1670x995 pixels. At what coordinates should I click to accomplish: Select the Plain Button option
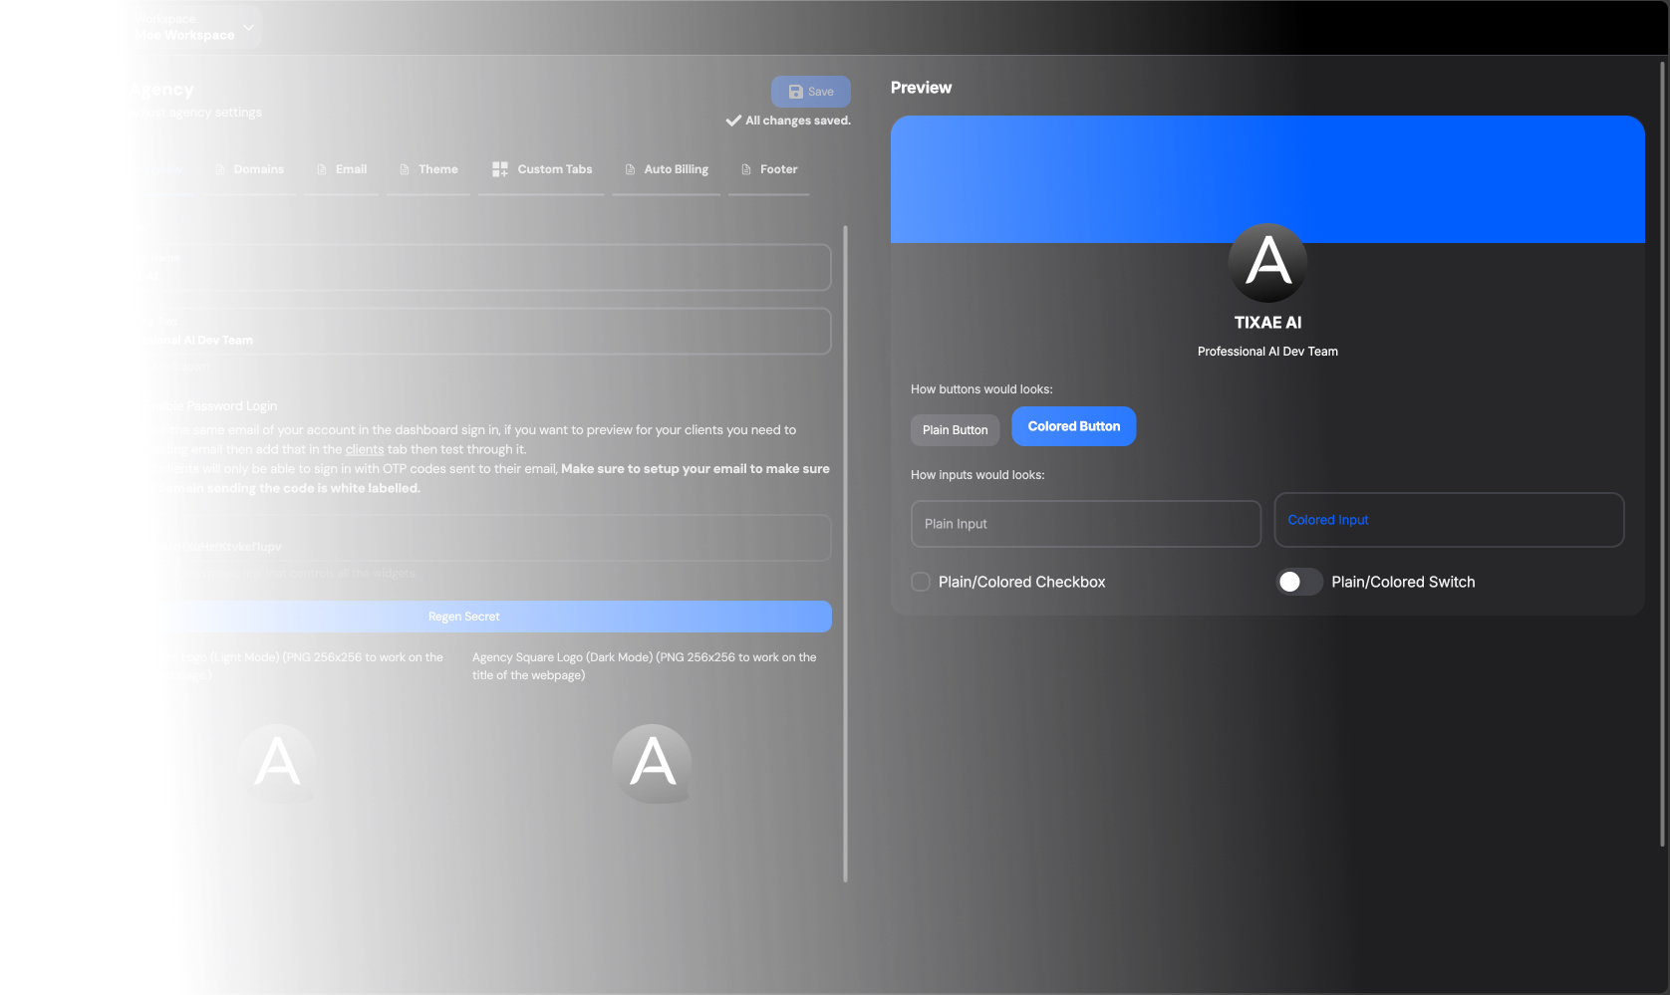pyautogui.click(x=954, y=429)
